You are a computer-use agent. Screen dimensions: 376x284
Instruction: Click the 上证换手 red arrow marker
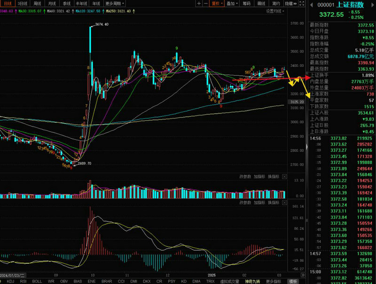(308, 76)
